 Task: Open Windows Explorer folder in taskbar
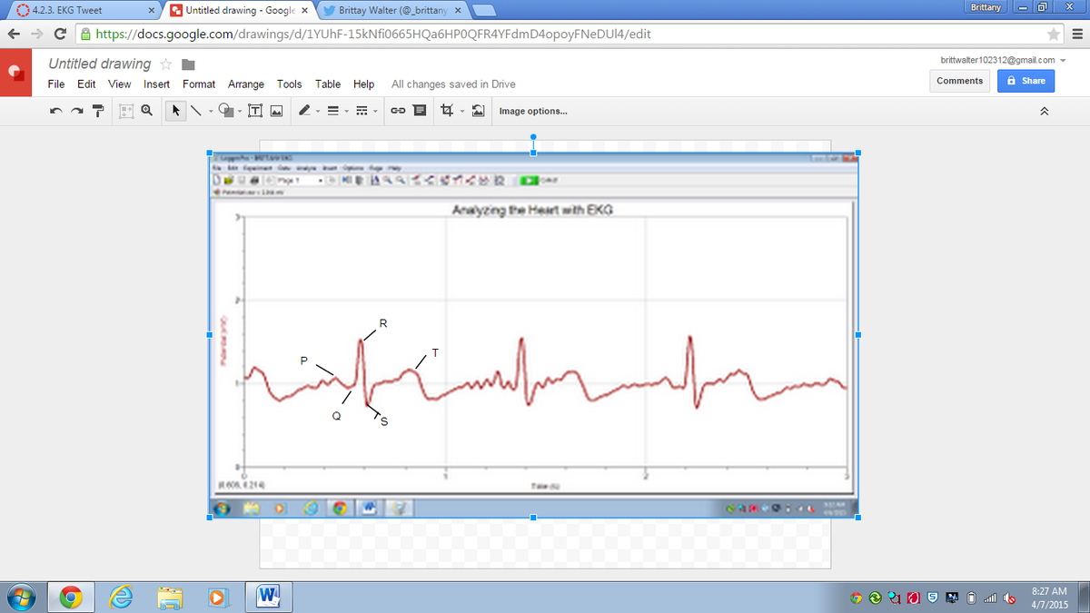click(x=170, y=597)
